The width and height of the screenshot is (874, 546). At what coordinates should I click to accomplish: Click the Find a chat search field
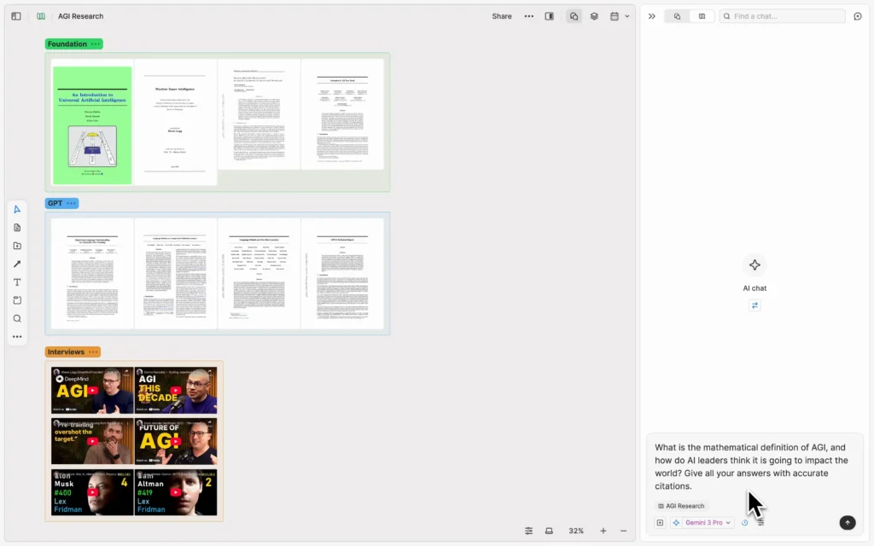coord(781,15)
